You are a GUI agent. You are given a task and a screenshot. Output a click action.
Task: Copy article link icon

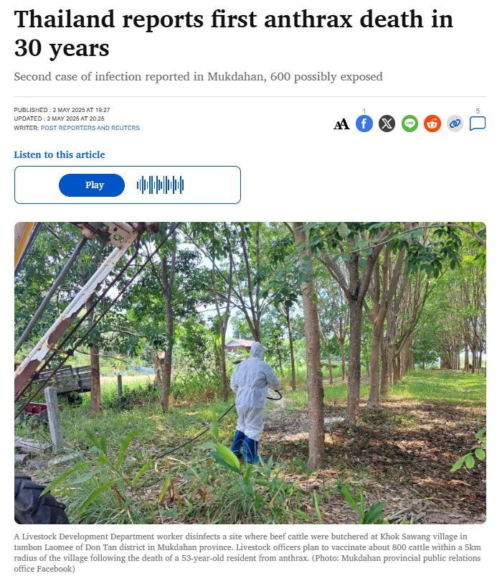[x=455, y=124]
